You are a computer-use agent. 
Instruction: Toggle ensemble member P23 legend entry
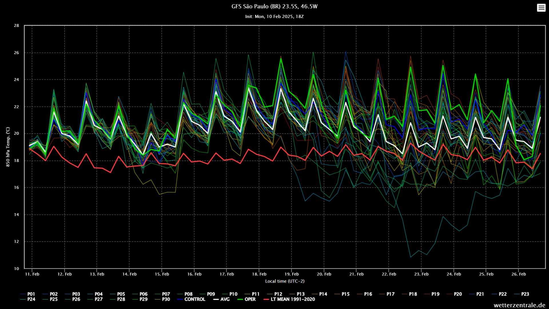coord(522,294)
